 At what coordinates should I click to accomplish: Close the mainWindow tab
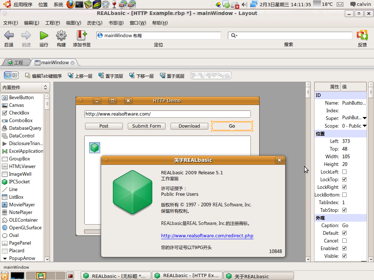tap(72, 63)
